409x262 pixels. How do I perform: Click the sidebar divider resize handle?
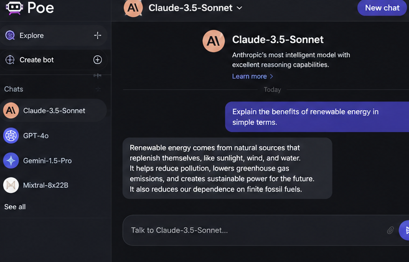click(x=98, y=75)
